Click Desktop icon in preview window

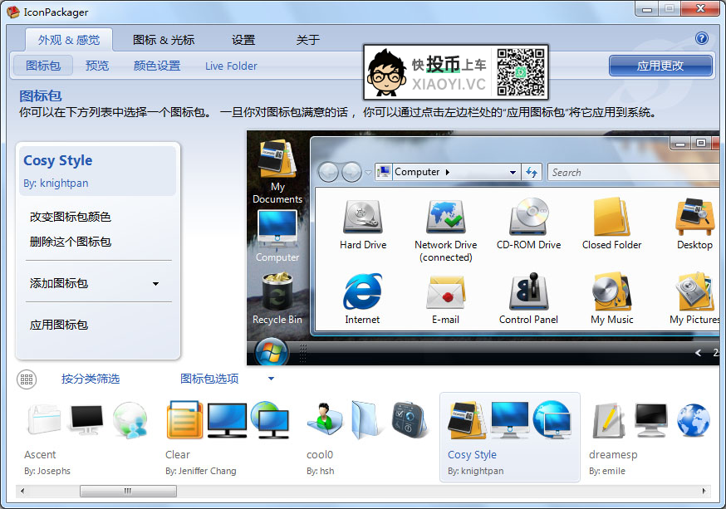click(694, 217)
